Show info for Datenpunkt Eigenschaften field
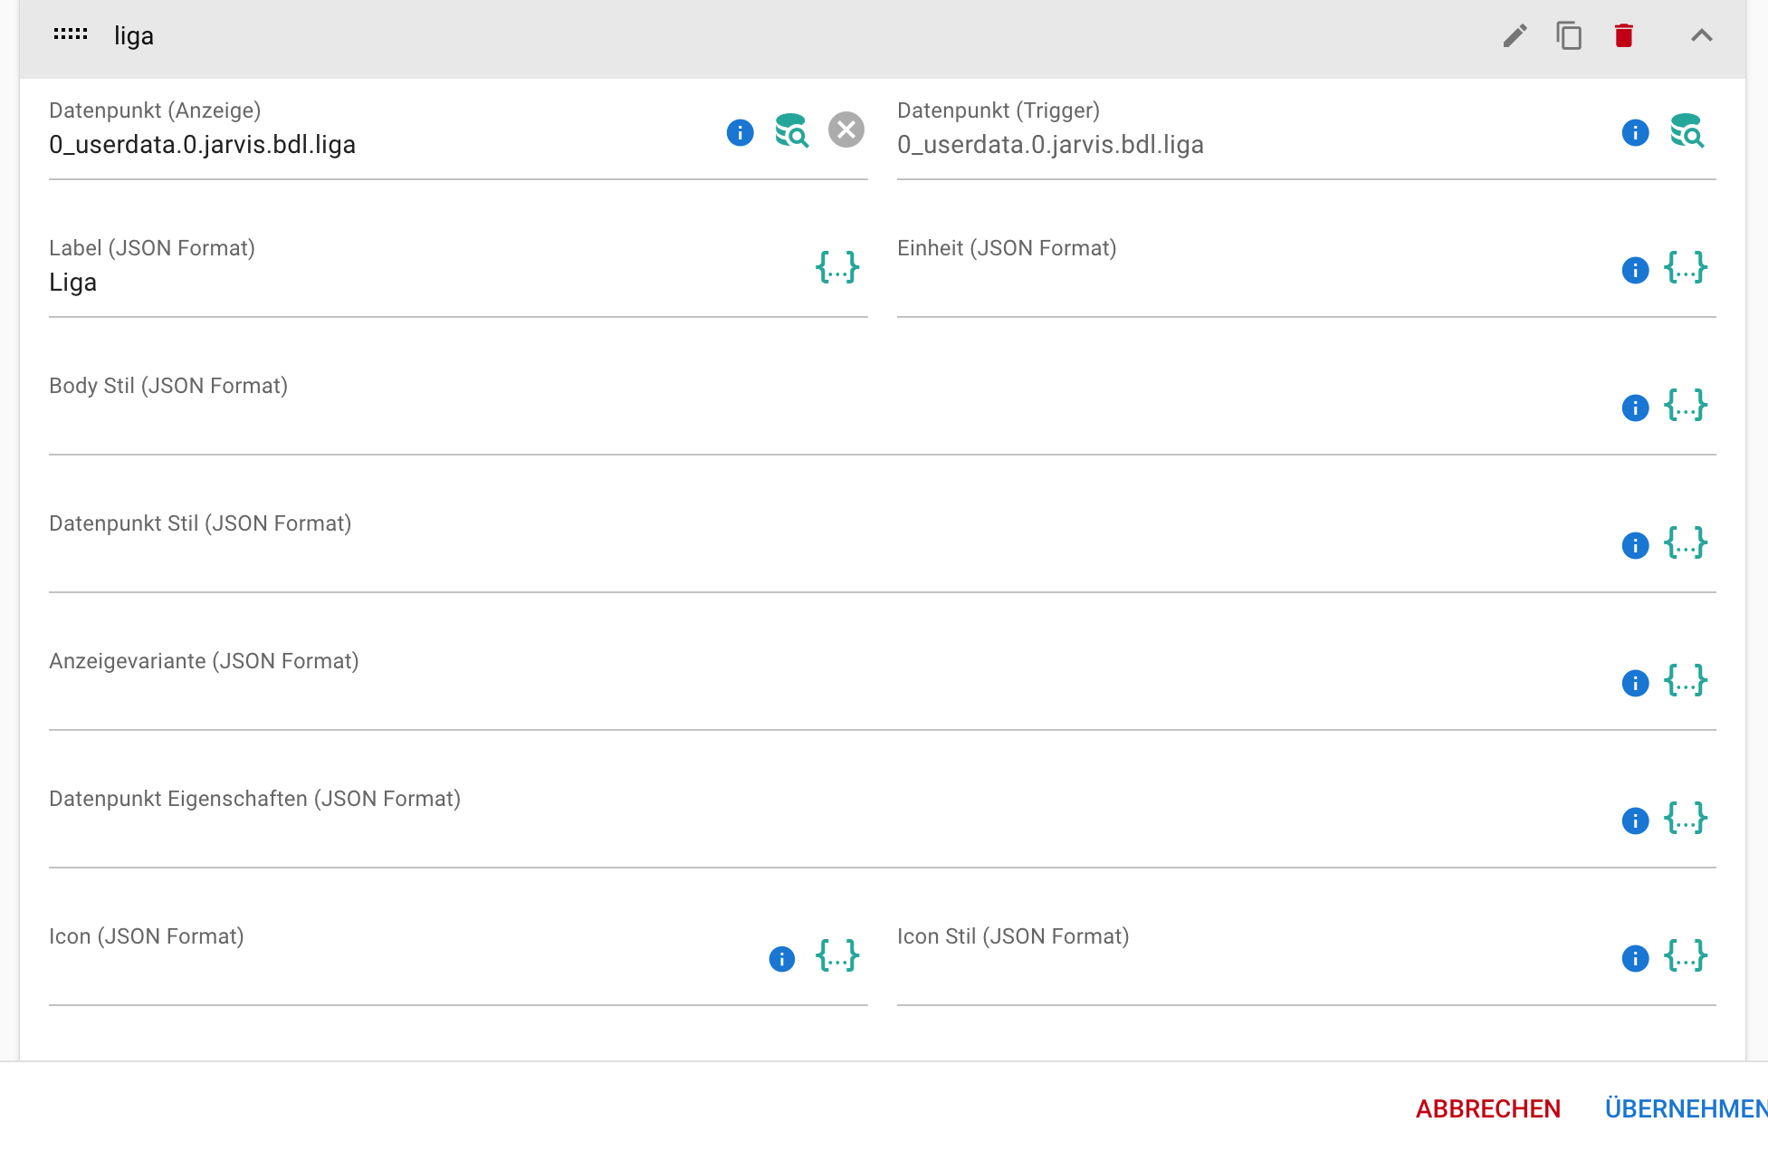Image resolution: width=1768 pixels, height=1151 pixels. pos(1635,820)
